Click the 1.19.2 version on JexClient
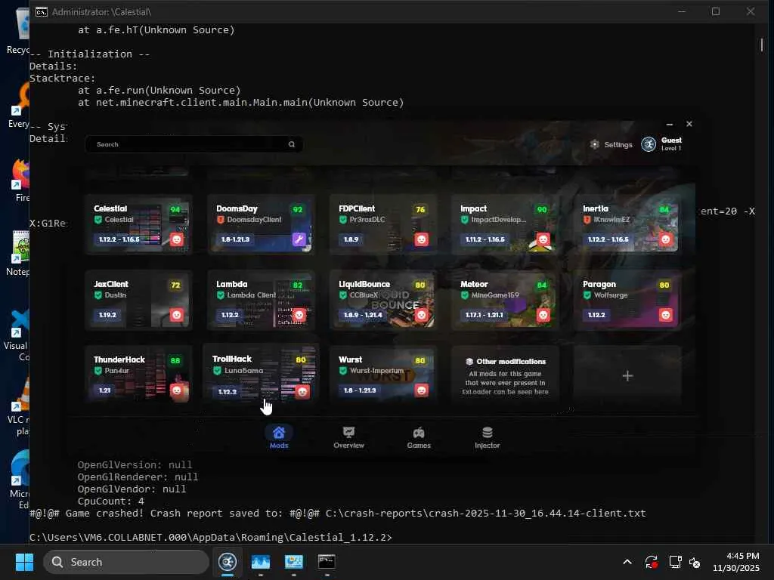This screenshot has width=774, height=580. coord(107,315)
